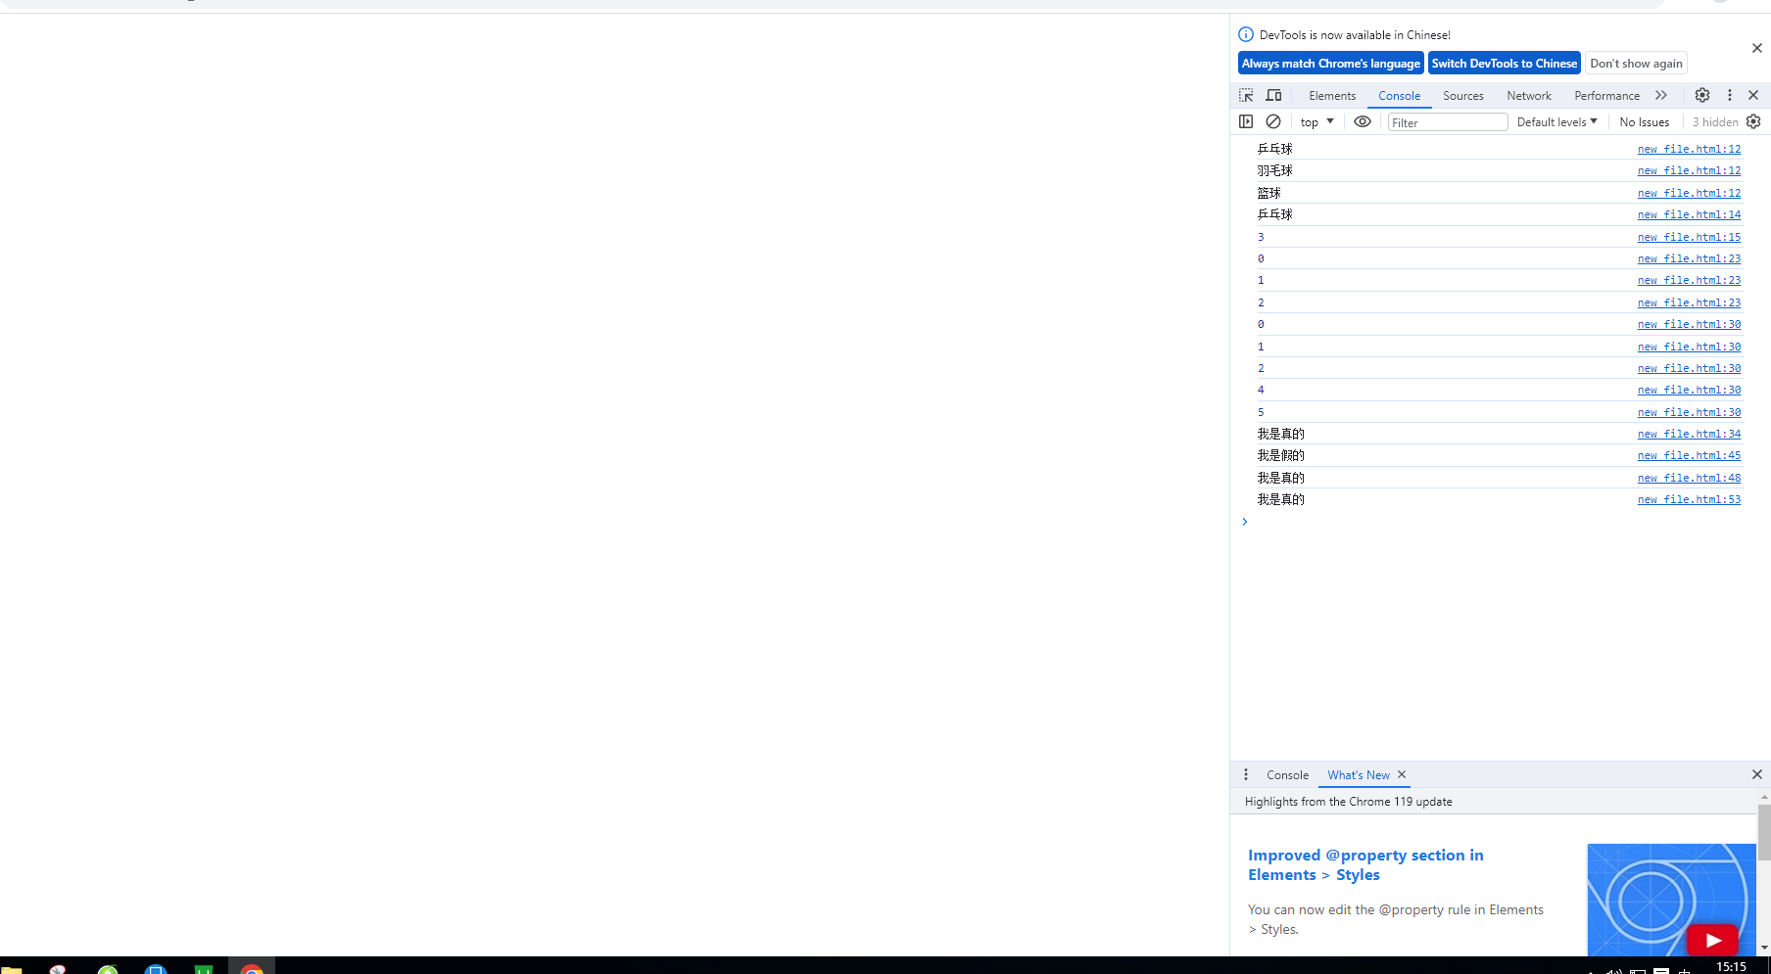This screenshot has height=974, width=1771.
Task: Click the console Filter input field
Action: coord(1447,122)
